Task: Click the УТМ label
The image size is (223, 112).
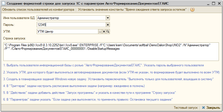Action: 7,32
